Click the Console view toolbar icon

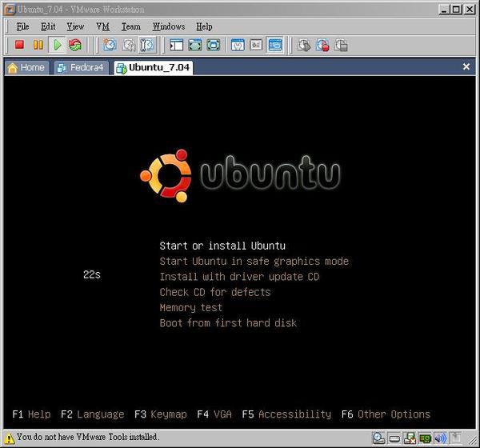(275, 46)
